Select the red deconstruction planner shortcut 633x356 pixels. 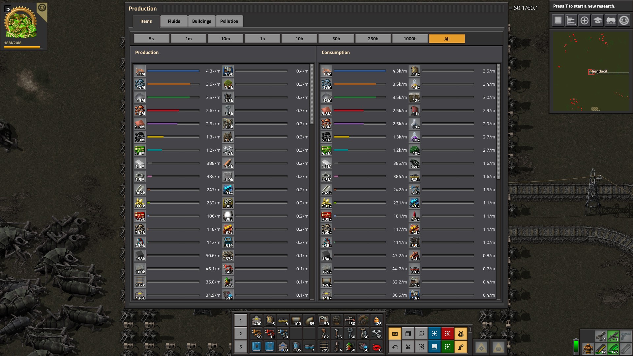pos(448,334)
